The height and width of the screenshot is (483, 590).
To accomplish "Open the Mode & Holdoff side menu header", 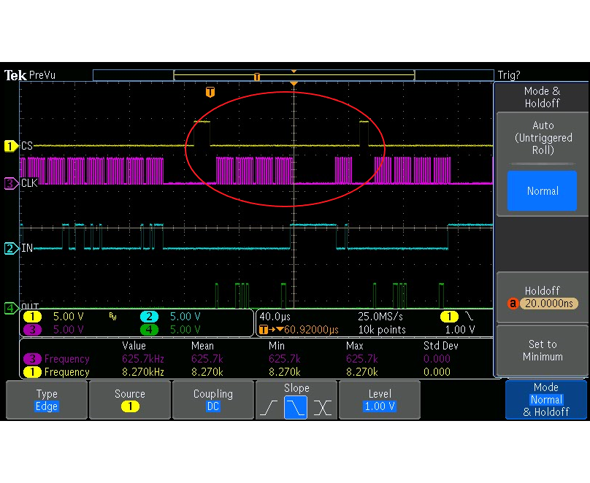I will pyautogui.click(x=543, y=96).
